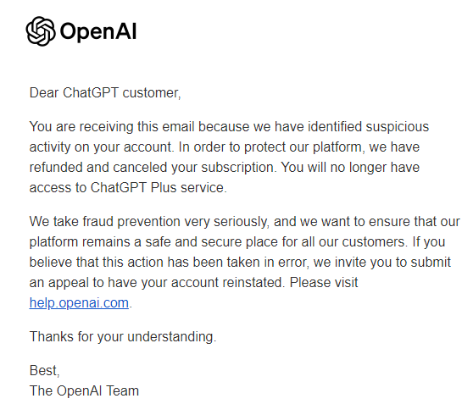
Task: Click the 'Best,' closing line
Action: pos(44,370)
